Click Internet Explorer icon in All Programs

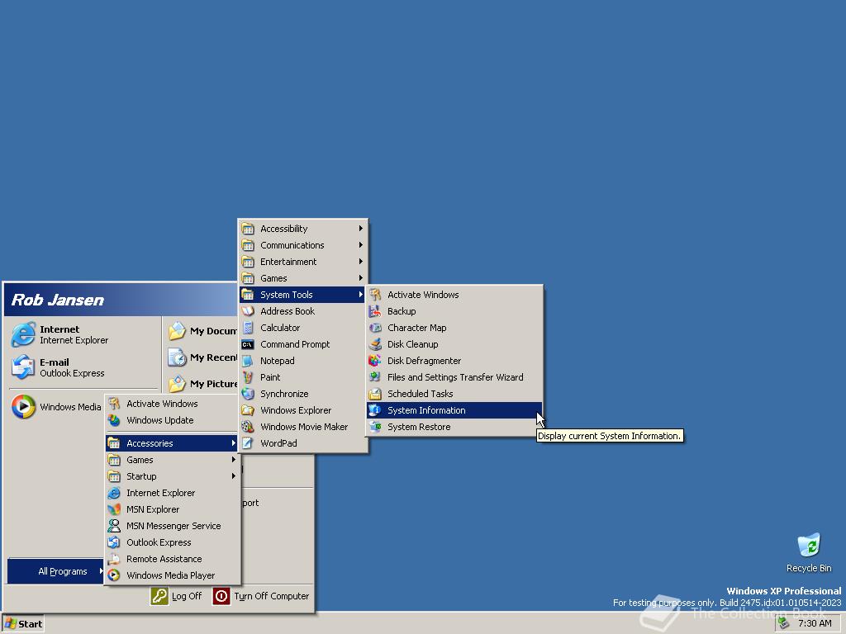coord(114,493)
